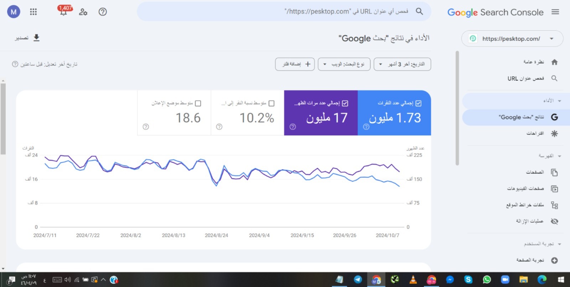Open Sitemaps icon in sidebar
The image size is (570, 287).
point(554,205)
